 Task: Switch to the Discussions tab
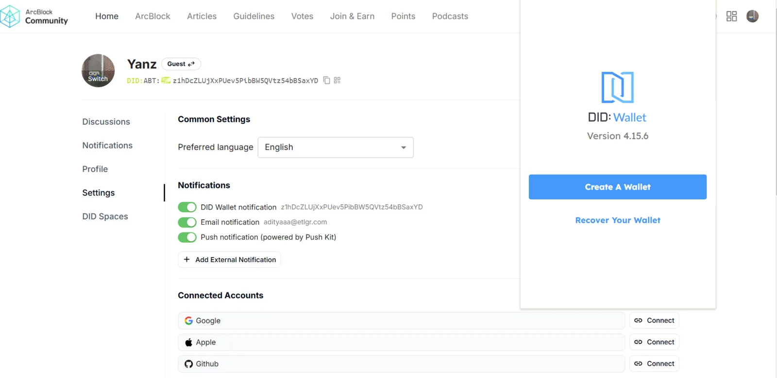point(106,122)
